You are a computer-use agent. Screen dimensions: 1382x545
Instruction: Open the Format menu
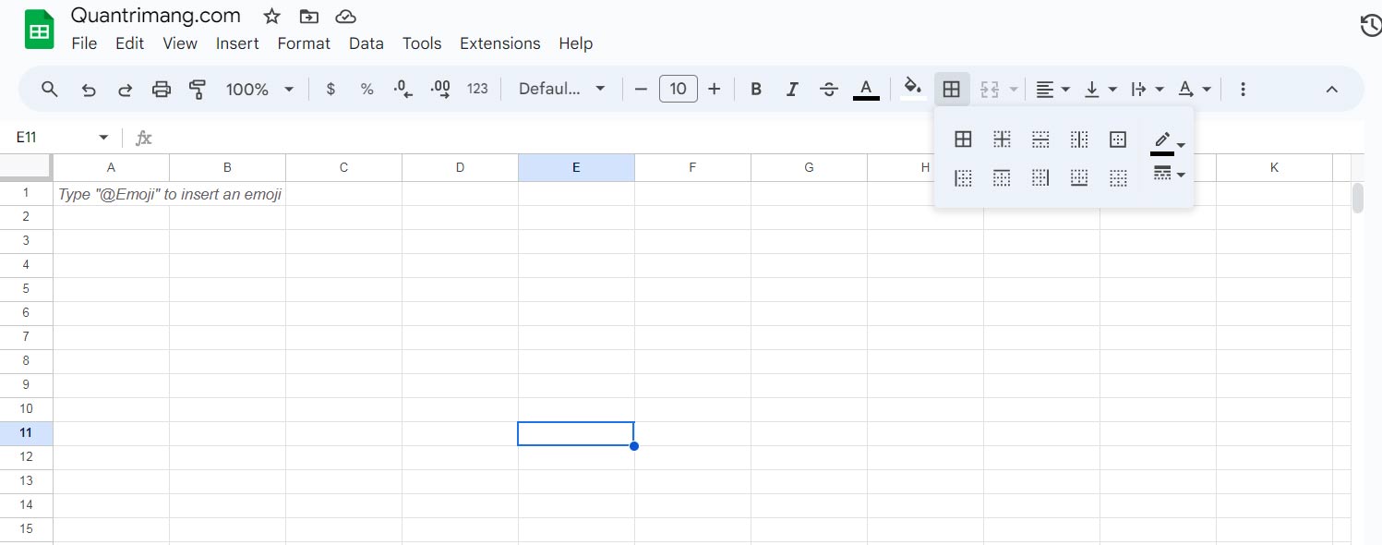(x=304, y=43)
